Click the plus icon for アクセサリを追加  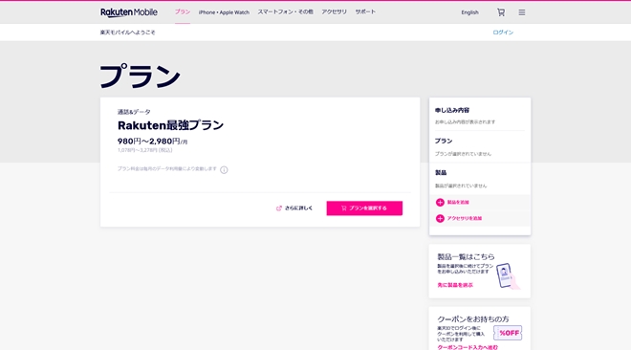(x=440, y=218)
